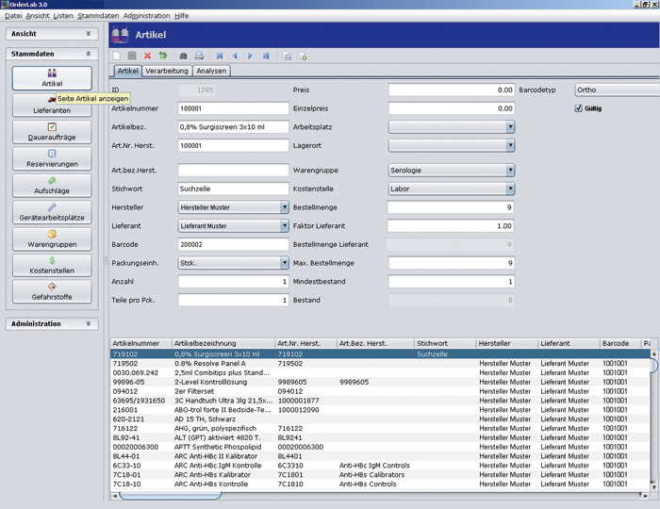Jump to first record navigation icon
660x509 pixels.
click(221, 57)
